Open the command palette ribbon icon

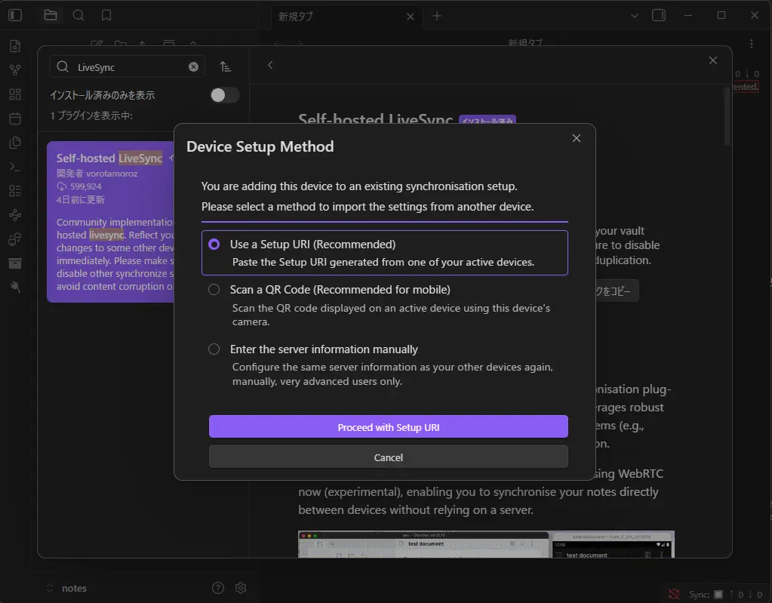(15, 167)
